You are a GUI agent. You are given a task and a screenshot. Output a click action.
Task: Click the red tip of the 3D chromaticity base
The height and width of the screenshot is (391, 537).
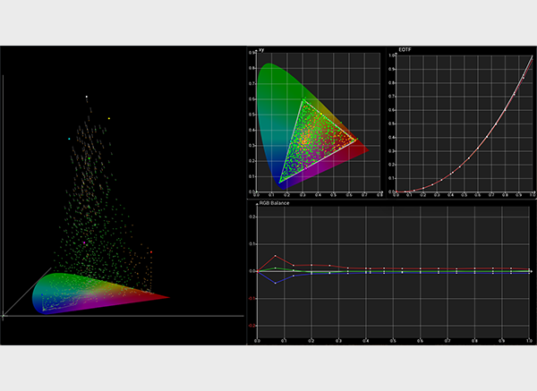(167, 297)
